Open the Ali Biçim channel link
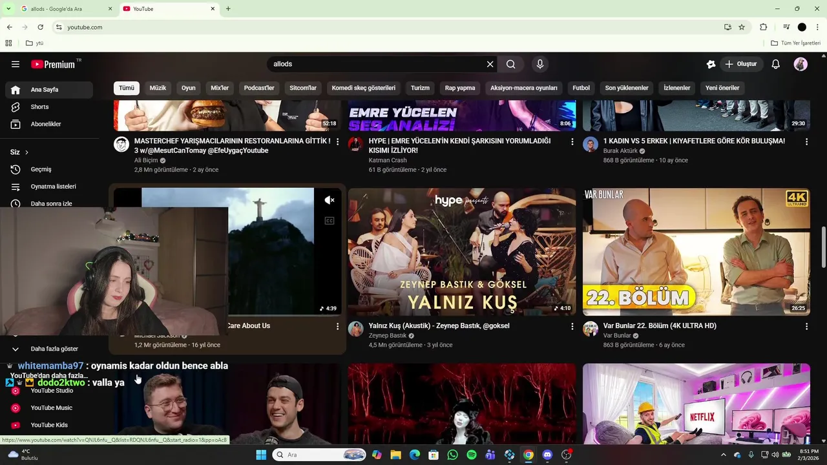Viewport: 827px width, 465px height. click(x=146, y=160)
